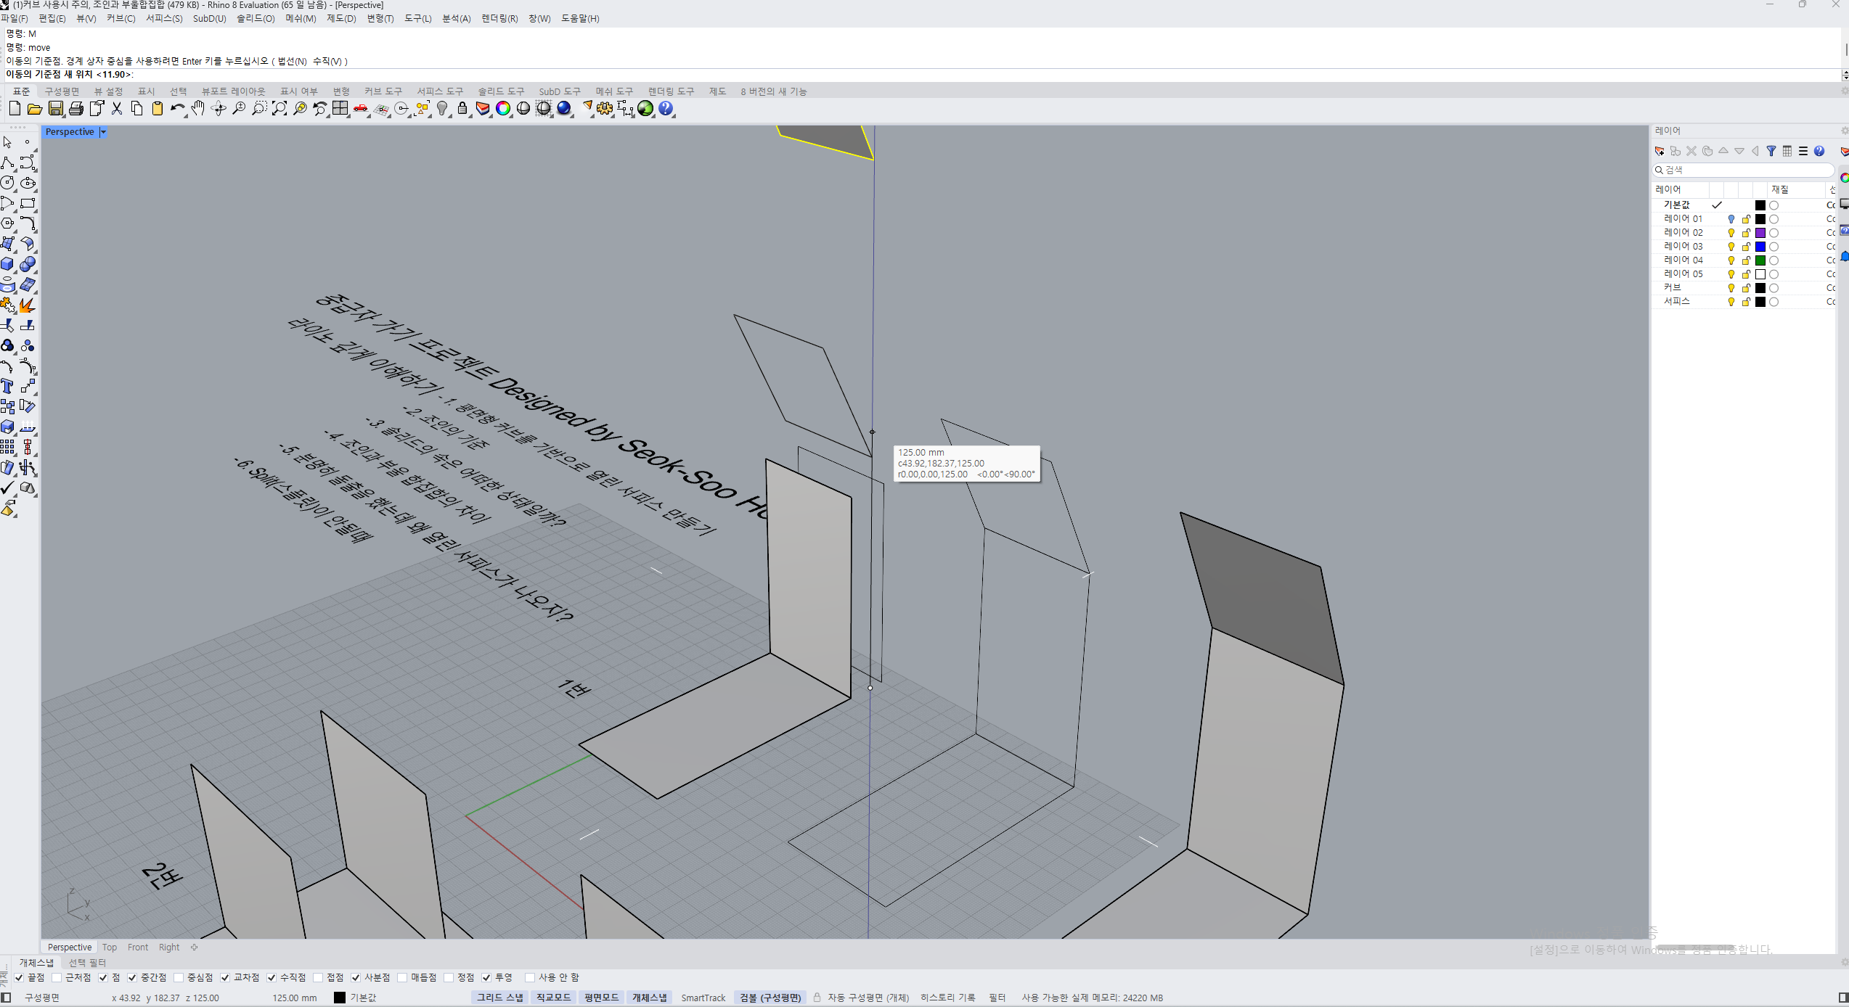The height and width of the screenshot is (1007, 1849).
Task: Click the layer 검색 search field
Action: 1744,170
